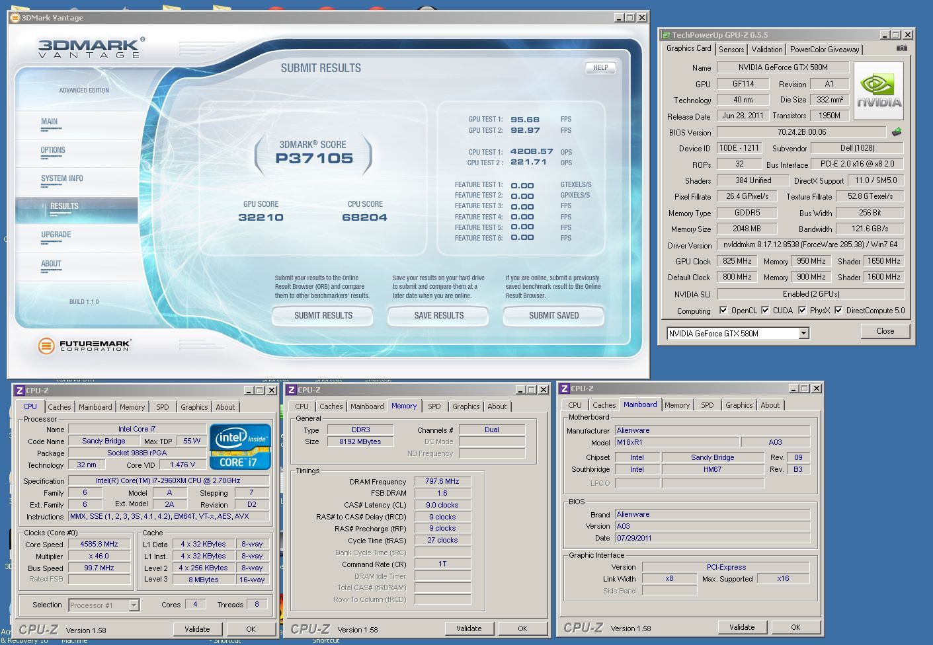Viewport: 933px width, 645px height.
Task: Open the GeForce GTX 580M GPU dropdown
Action: [803, 333]
